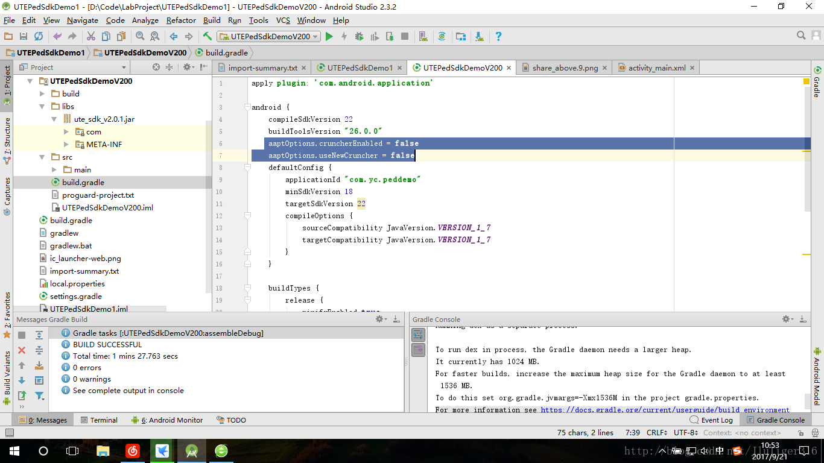Toggle tool window bars via bottom-left corner icon
This screenshot has width=824, height=463.
click(8, 433)
